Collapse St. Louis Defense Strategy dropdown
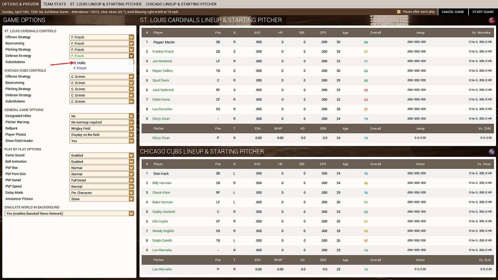 click(x=101, y=56)
